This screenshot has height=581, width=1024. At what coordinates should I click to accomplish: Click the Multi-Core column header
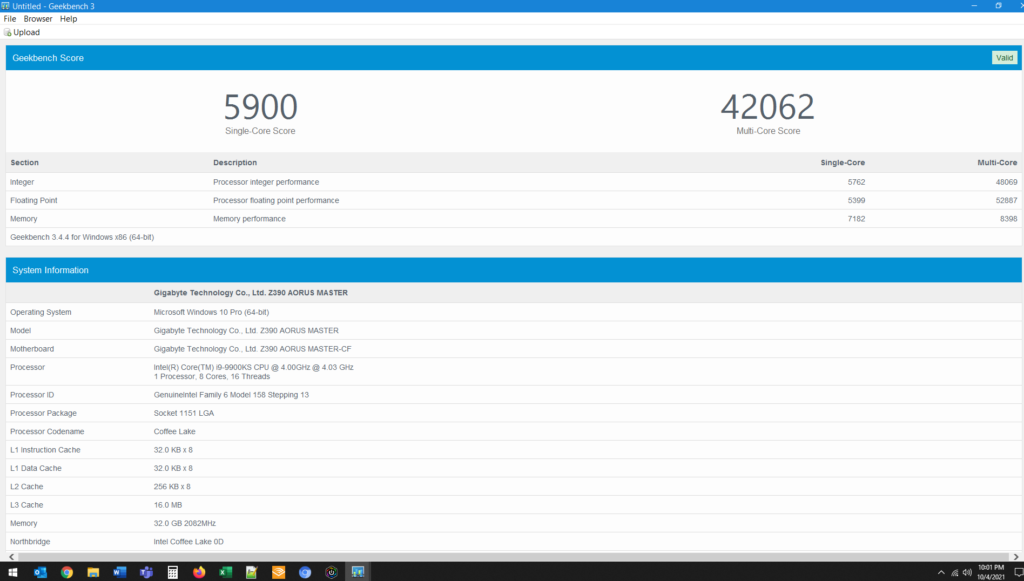pyautogui.click(x=997, y=163)
